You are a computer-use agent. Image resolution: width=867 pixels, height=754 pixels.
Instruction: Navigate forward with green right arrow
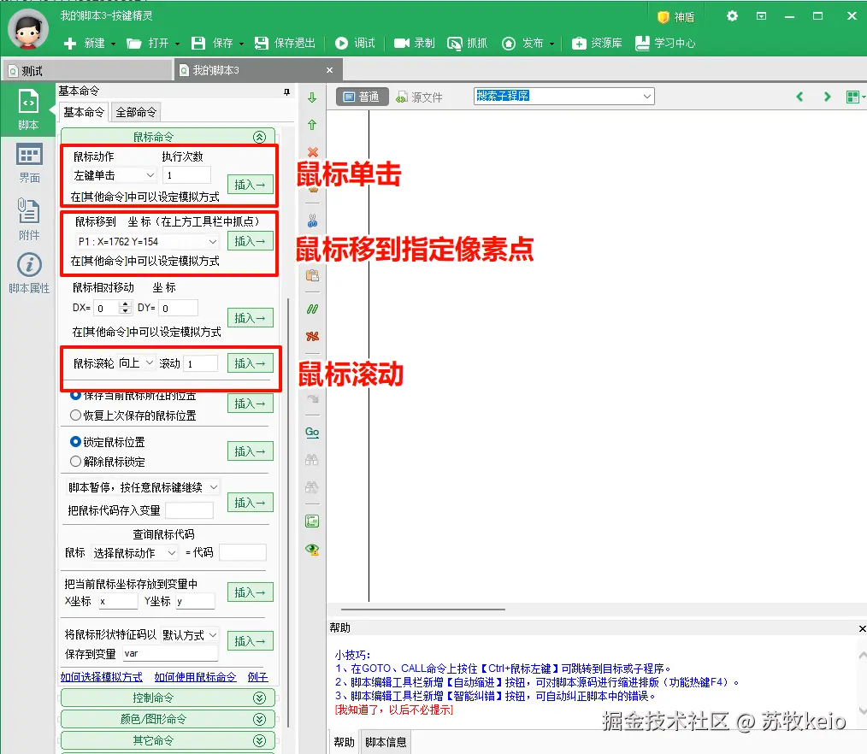pyautogui.click(x=827, y=97)
